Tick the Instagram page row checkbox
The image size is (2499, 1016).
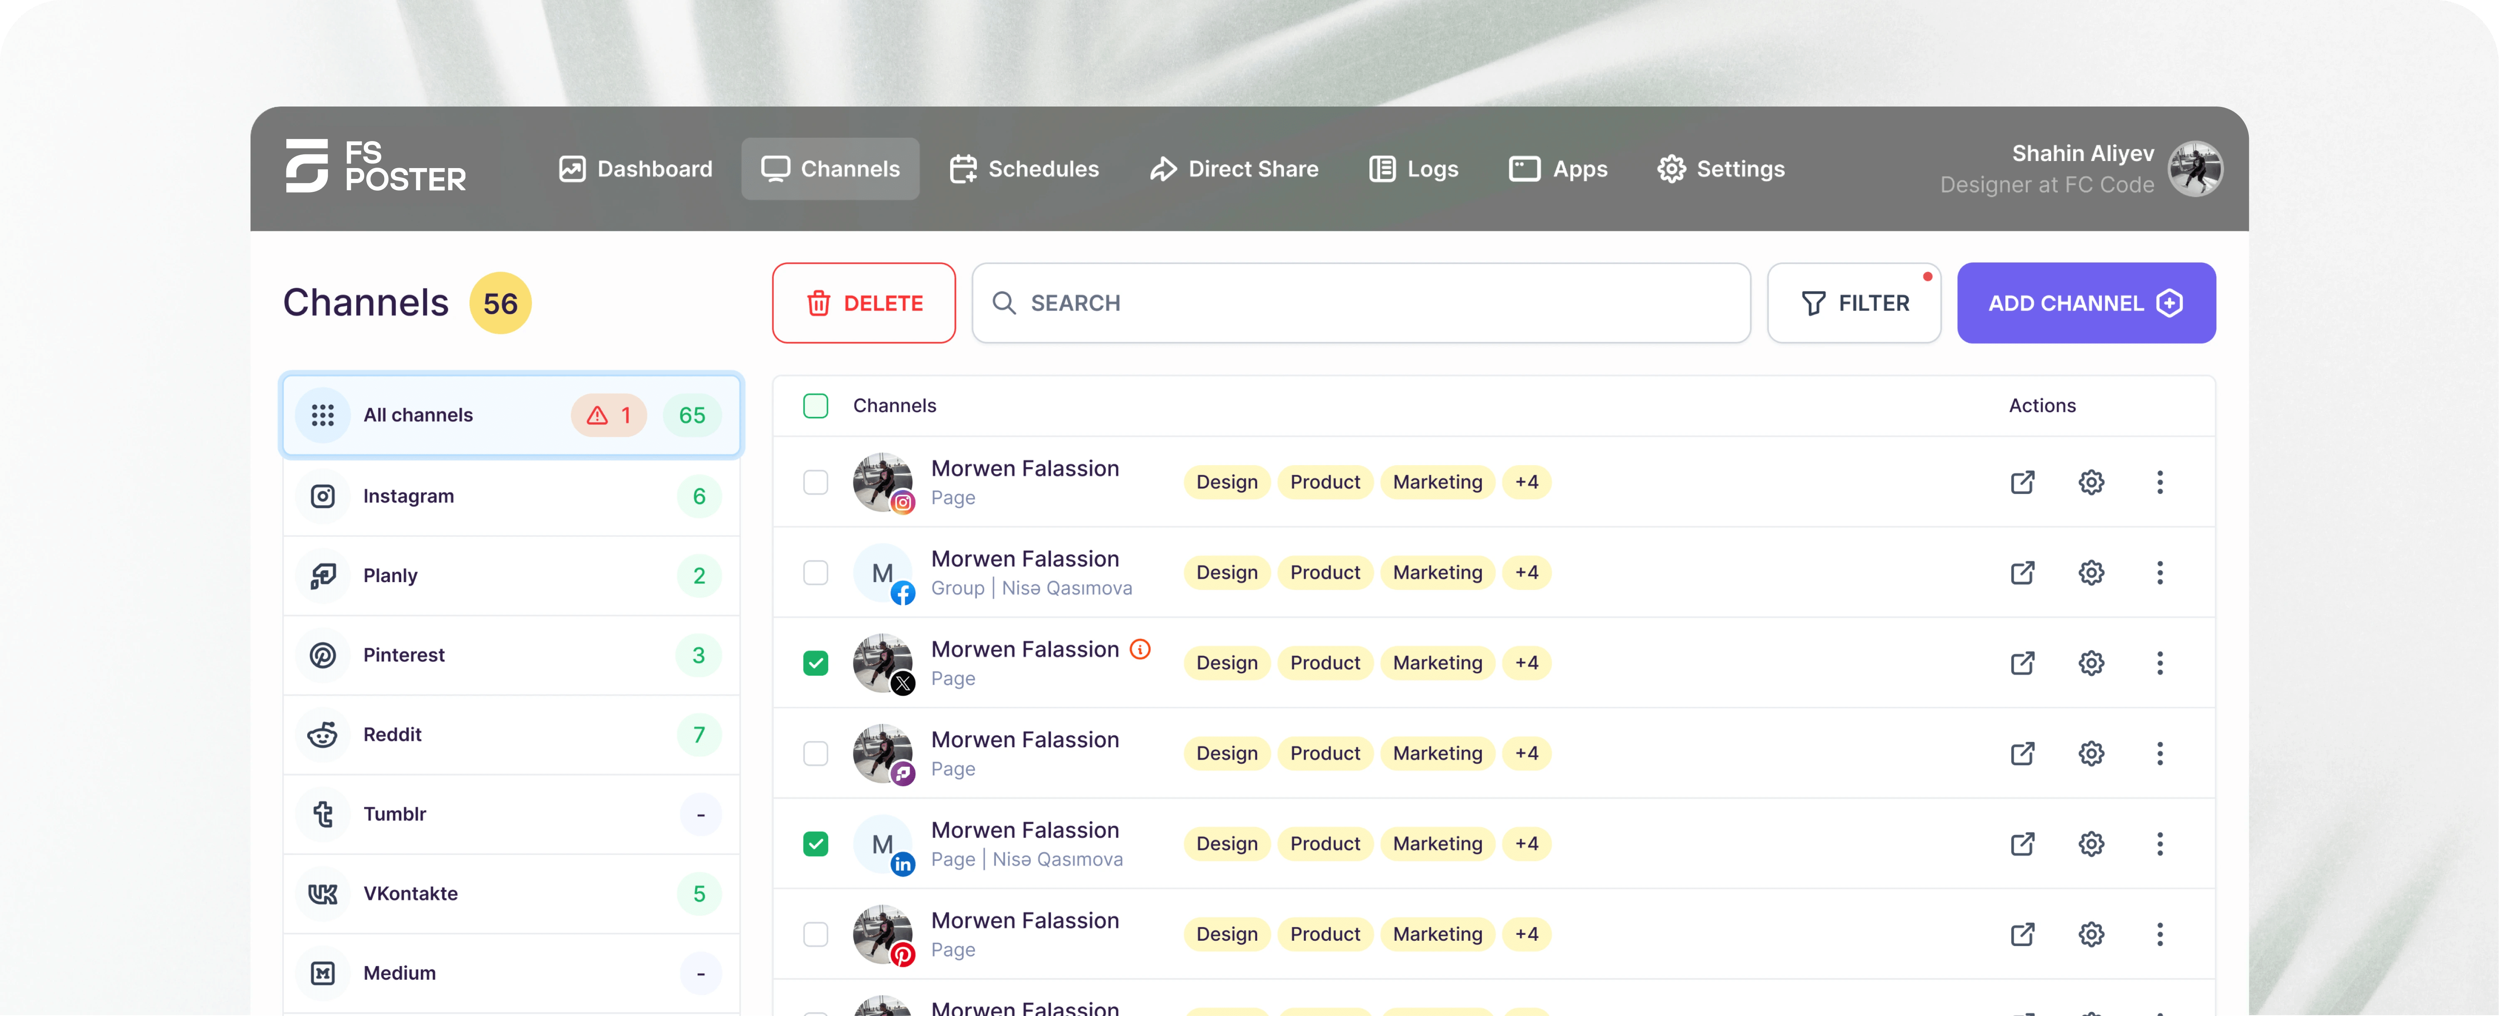point(816,482)
